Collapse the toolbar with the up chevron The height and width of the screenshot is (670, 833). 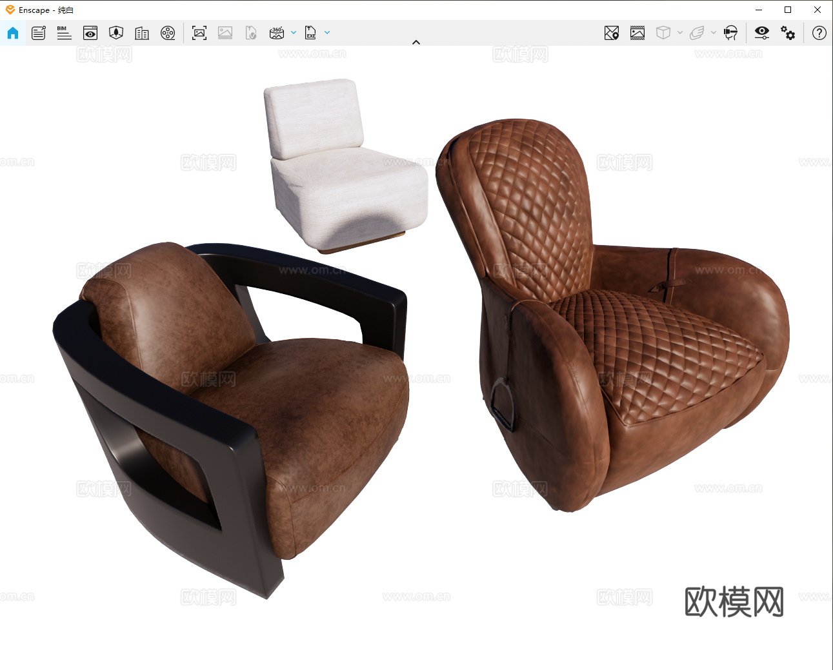pyautogui.click(x=416, y=43)
